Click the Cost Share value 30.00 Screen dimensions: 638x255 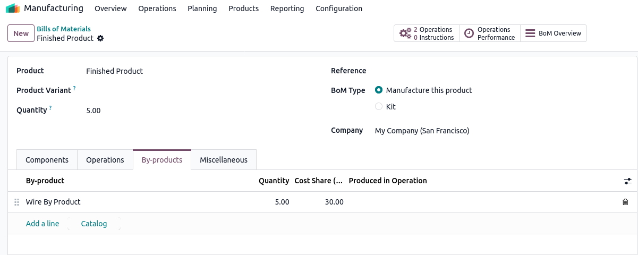(x=334, y=202)
